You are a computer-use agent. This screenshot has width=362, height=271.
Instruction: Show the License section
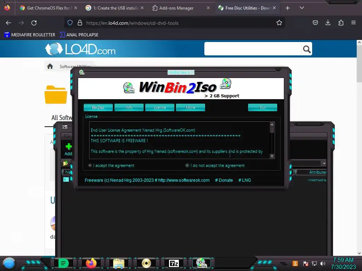point(159,107)
